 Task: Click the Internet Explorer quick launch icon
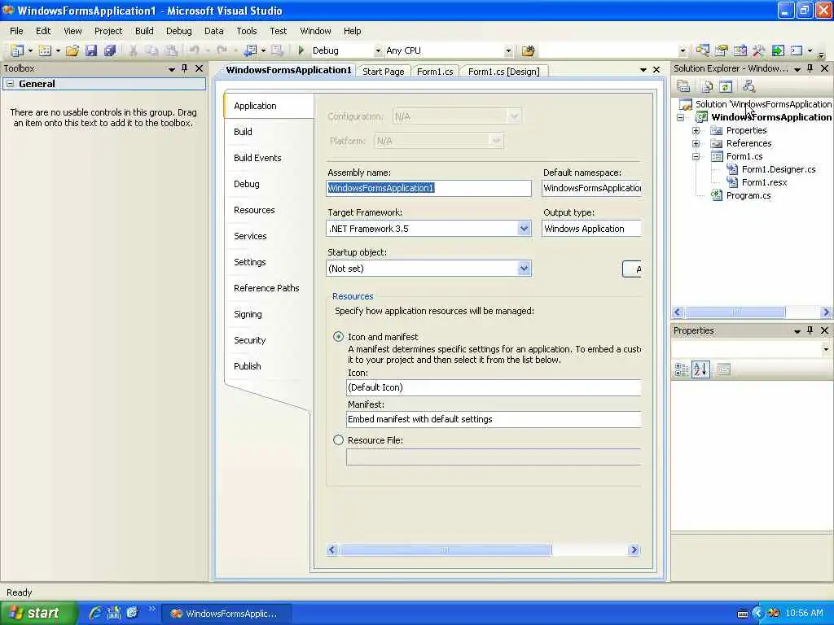pos(95,613)
